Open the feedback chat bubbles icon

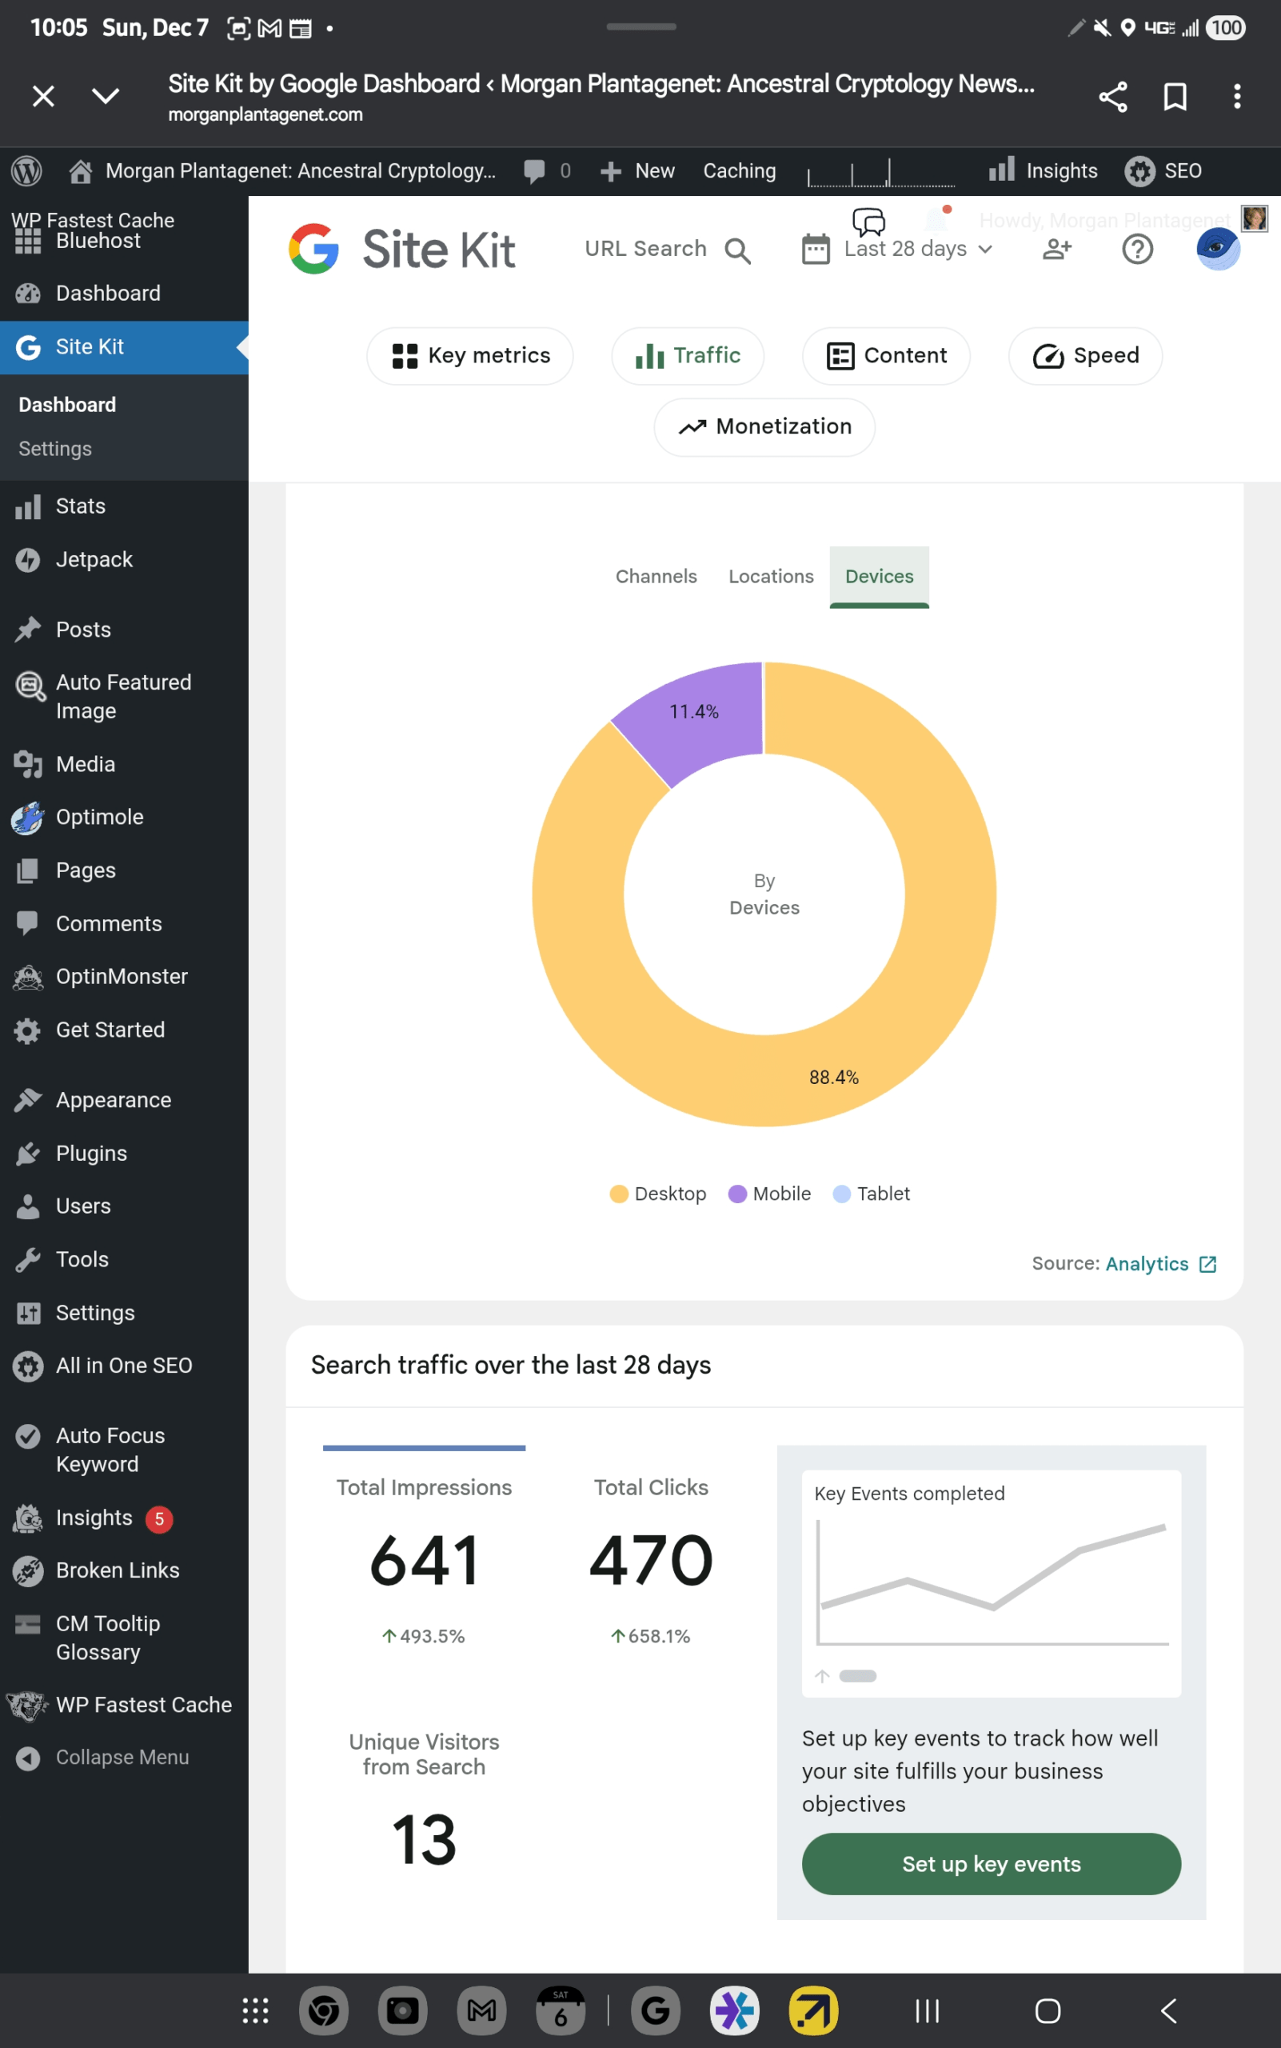point(868,222)
